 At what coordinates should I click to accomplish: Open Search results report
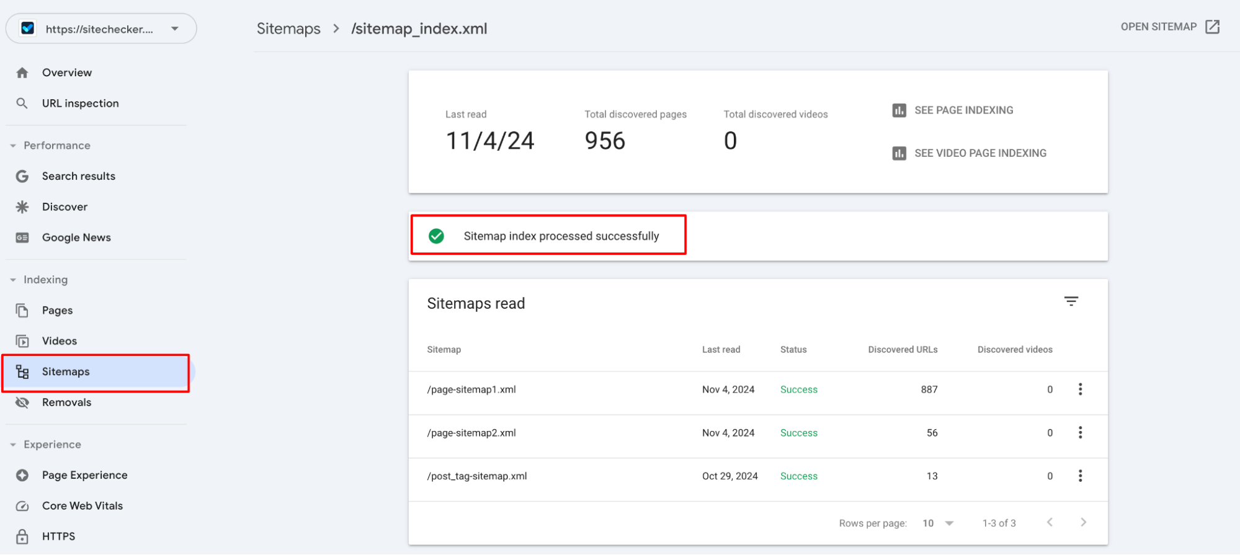click(79, 176)
